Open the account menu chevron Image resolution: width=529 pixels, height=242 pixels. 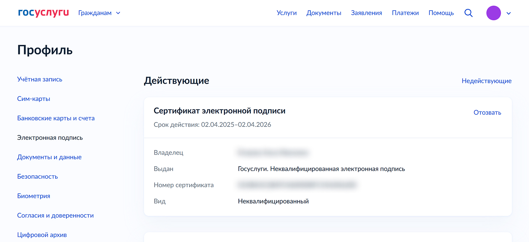coord(509,13)
